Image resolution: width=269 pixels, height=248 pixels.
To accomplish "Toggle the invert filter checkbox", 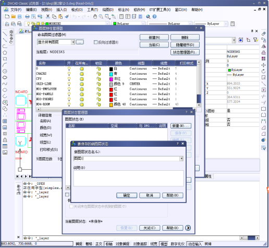I will [95, 42].
